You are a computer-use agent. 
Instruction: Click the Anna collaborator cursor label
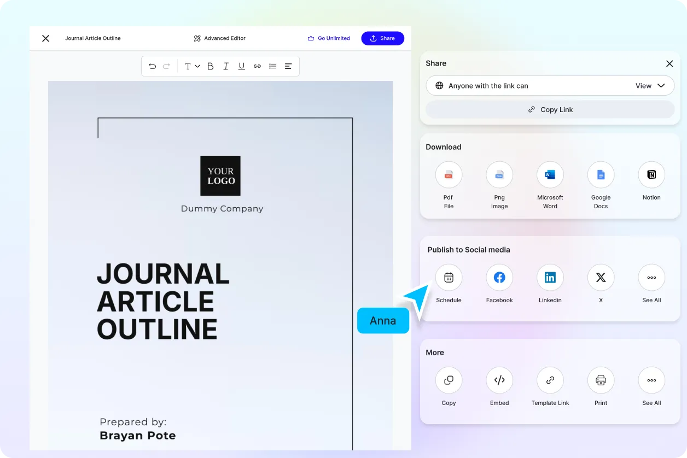pos(383,321)
